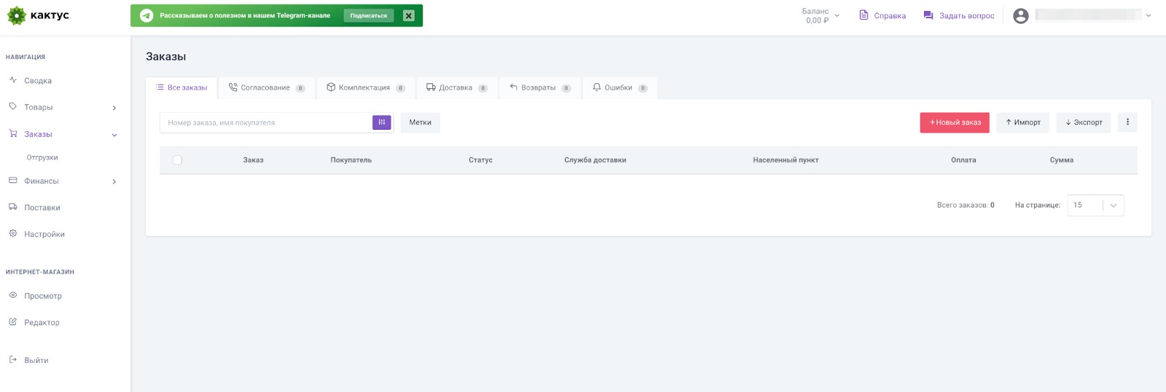Click the Telegram paper plane icon

(x=146, y=15)
